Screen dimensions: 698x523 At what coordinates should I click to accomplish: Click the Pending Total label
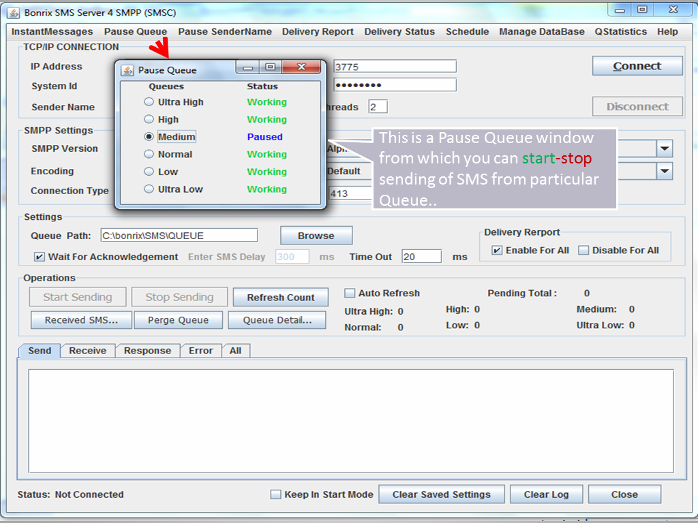(522, 293)
